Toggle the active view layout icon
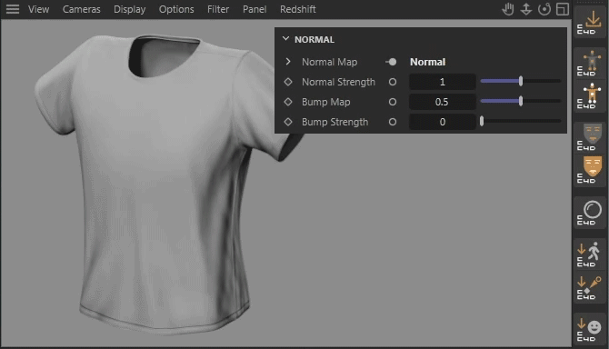This screenshot has height=349, width=609. click(563, 9)
